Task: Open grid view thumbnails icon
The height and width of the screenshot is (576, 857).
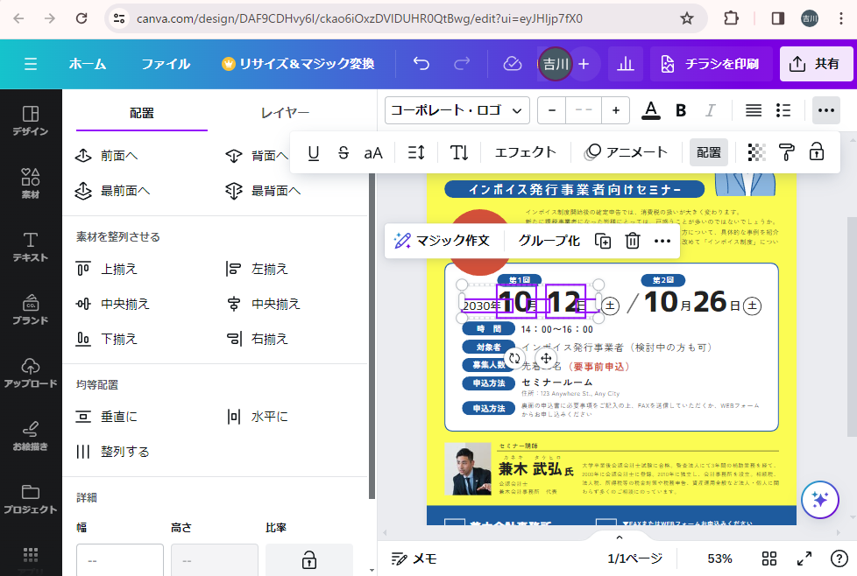Action: [769, 558]
